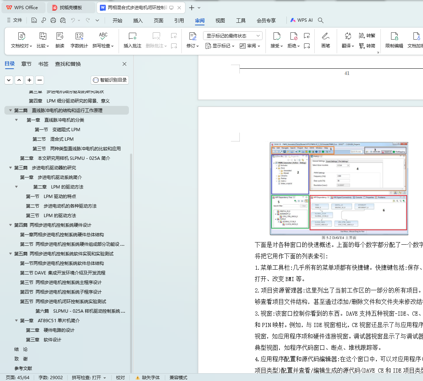Click navigation pane vertical scrollbar
This screenshot has height=381, width=423.
[131, 263]
